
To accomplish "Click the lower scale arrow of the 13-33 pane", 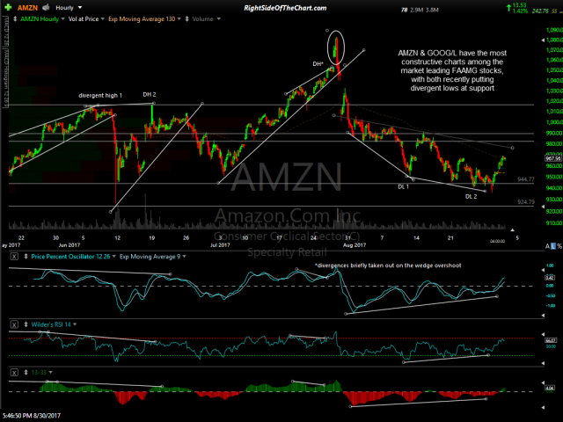I will click(543, 407).
